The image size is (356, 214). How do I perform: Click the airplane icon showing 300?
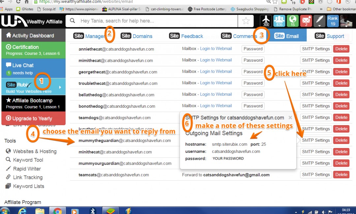266,21
